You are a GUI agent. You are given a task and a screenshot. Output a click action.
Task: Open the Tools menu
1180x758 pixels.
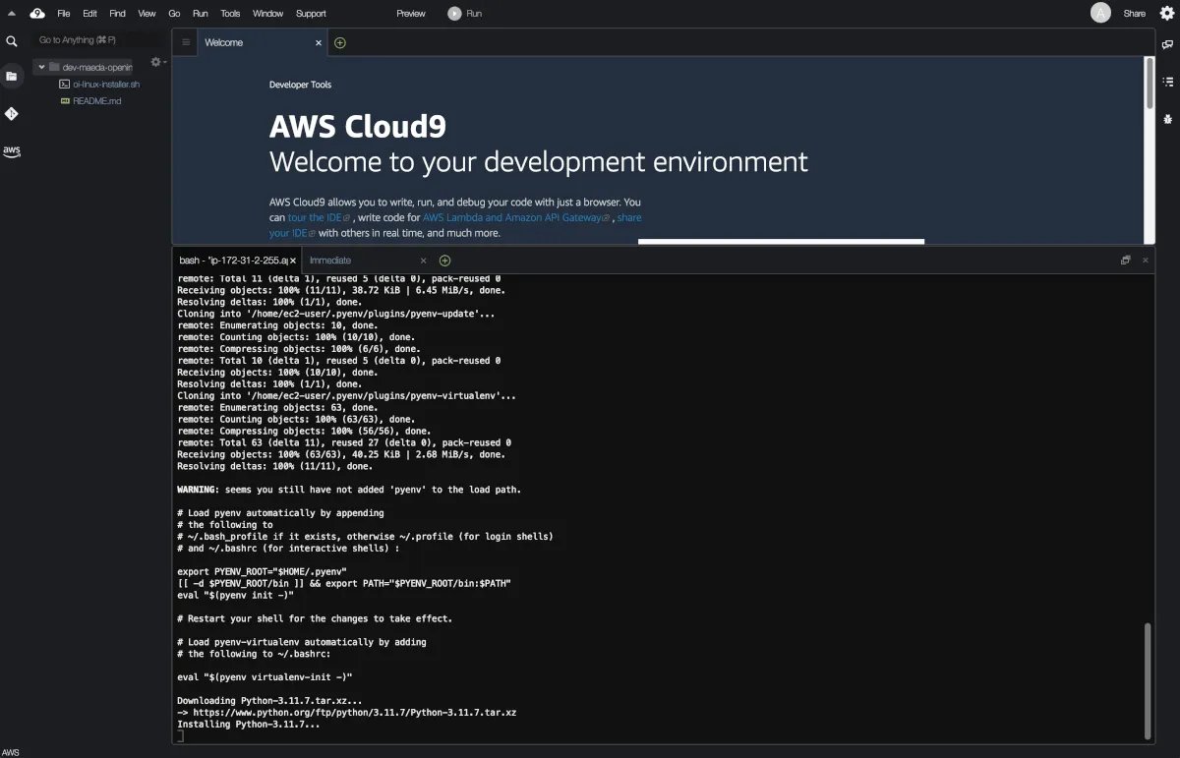[230, 14]
